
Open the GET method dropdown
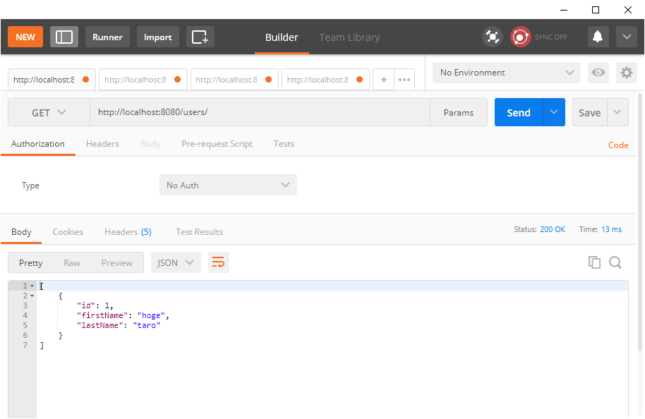click(x=49, y=112)
